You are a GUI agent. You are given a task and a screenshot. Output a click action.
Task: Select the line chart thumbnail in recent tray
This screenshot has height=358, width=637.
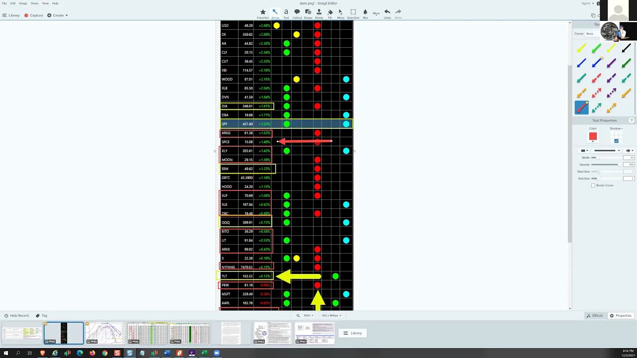point(106,333)
